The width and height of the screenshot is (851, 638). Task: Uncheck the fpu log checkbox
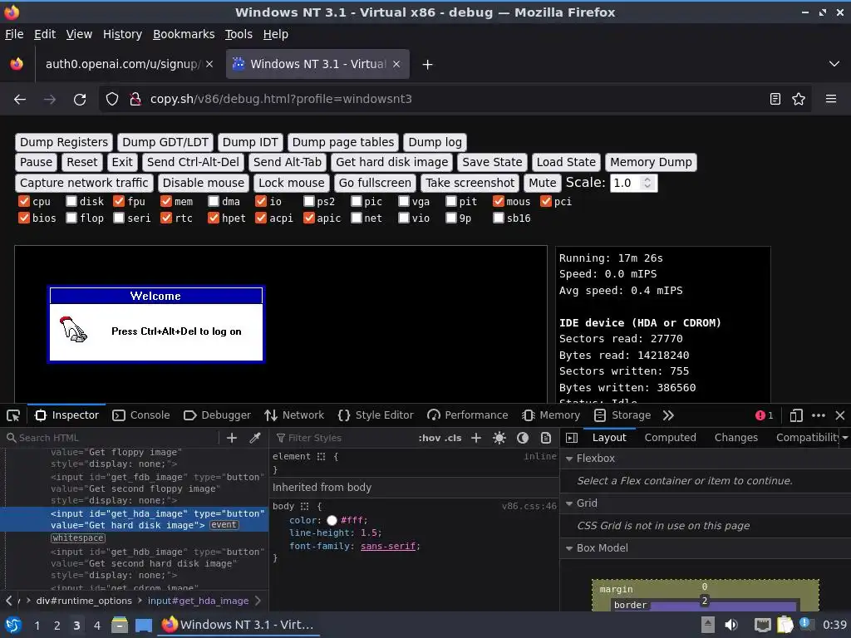(119, 202)
